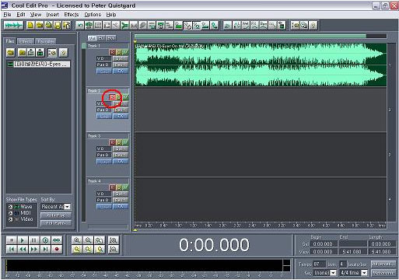Click the Auto-Play button
The width and height of the screenshot is (399, 280).
56,215
